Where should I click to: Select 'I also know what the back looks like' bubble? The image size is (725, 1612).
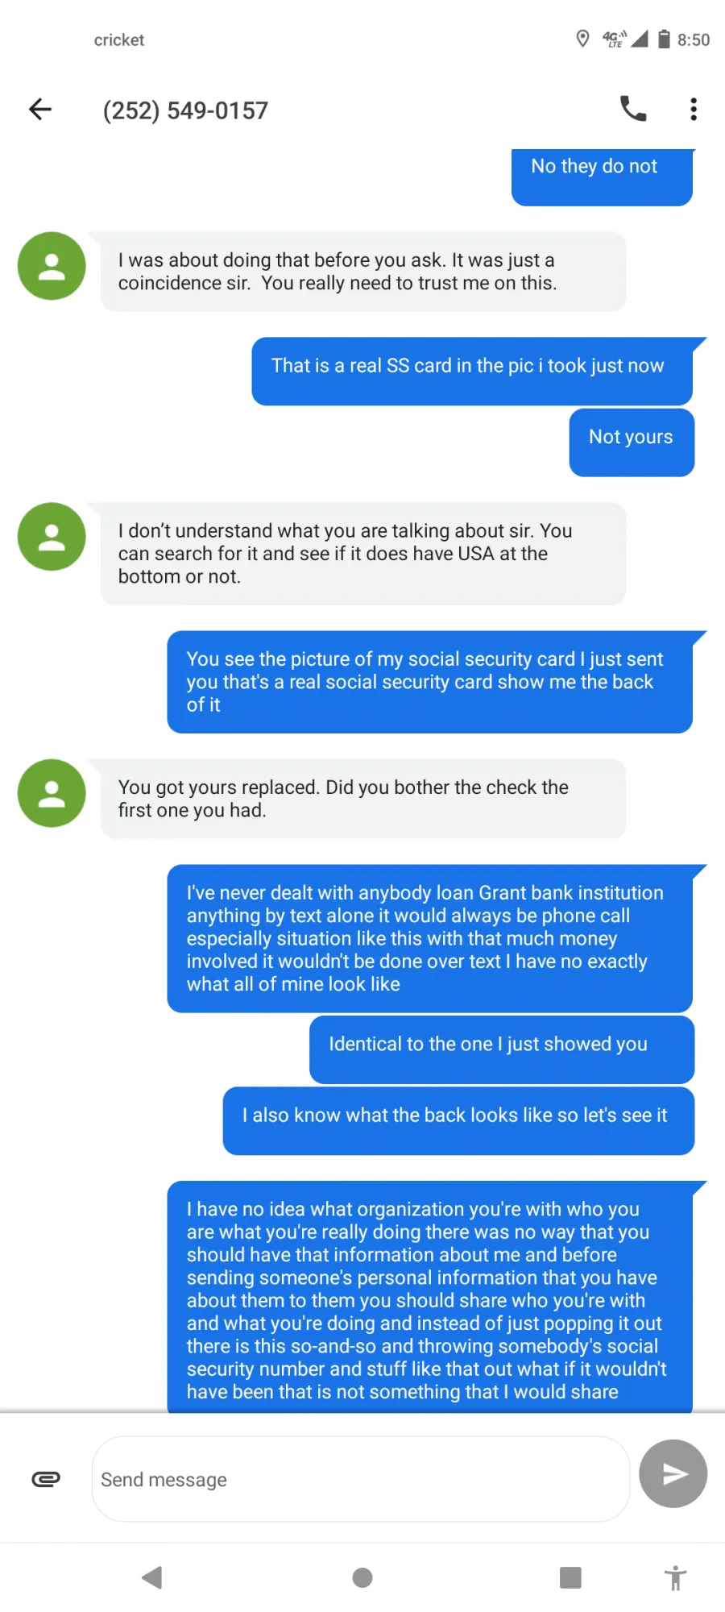(x=458, y=1121)
